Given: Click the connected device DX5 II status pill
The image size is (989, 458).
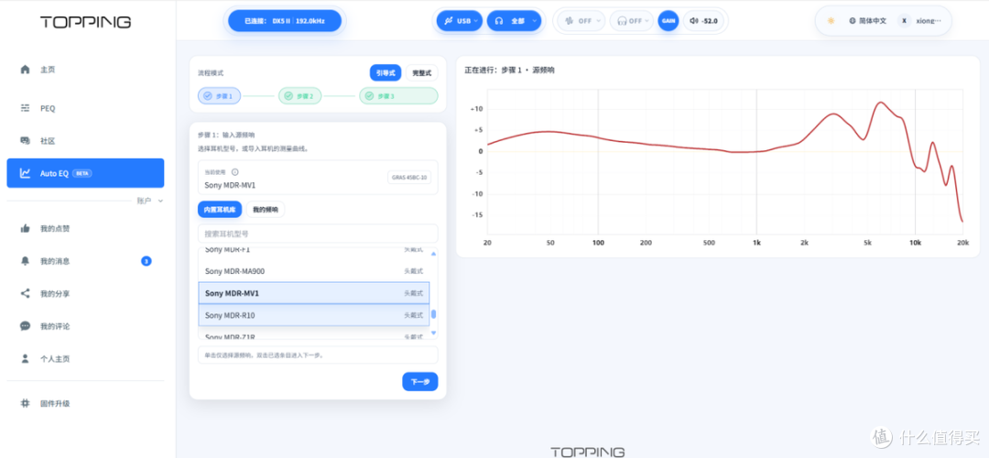Looking at the screenshot, I should (285, 21).
